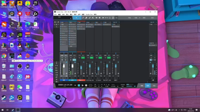The image size is (200, 112).
Task: Toggle Solo on channel 3
Action: (x=83, y=58)
